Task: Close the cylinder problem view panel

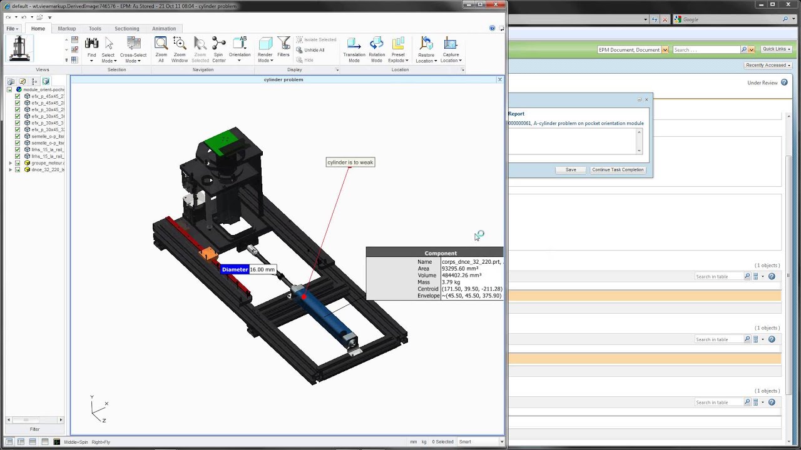Action: click(x=499, y=79)
